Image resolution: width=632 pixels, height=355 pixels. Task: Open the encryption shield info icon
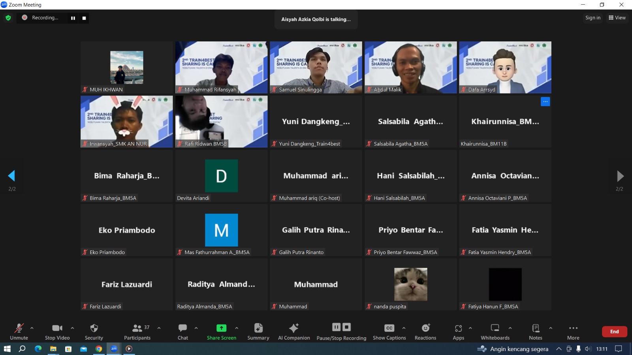8,18
